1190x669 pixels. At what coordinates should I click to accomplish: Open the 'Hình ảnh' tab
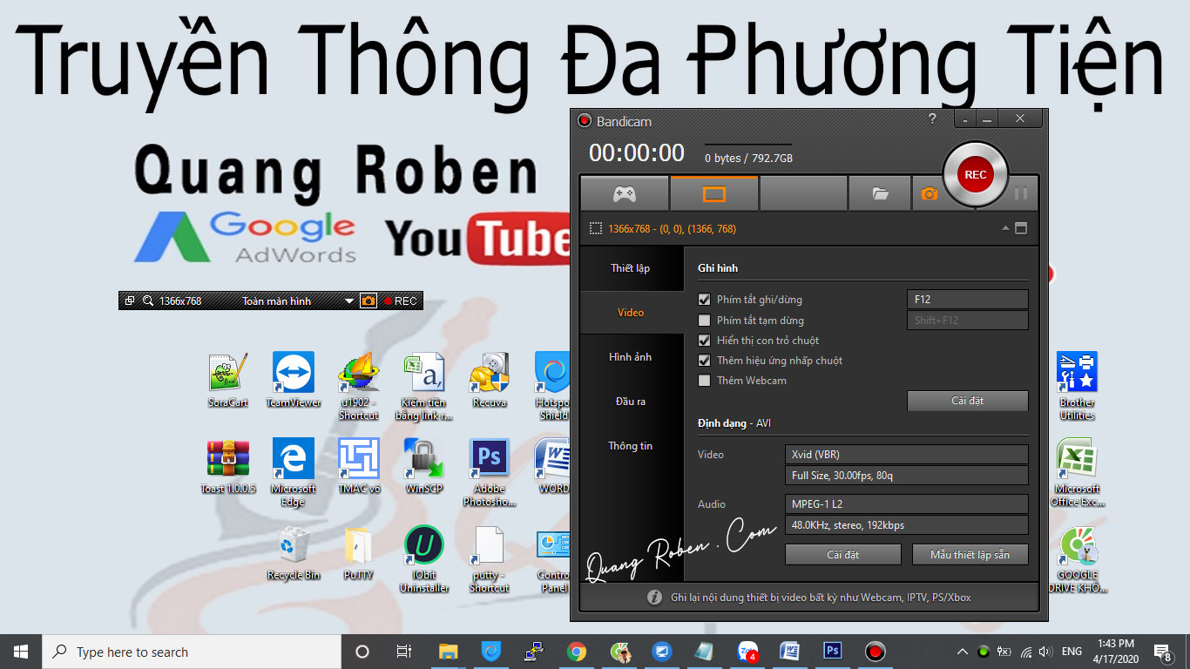click(630, 357)
